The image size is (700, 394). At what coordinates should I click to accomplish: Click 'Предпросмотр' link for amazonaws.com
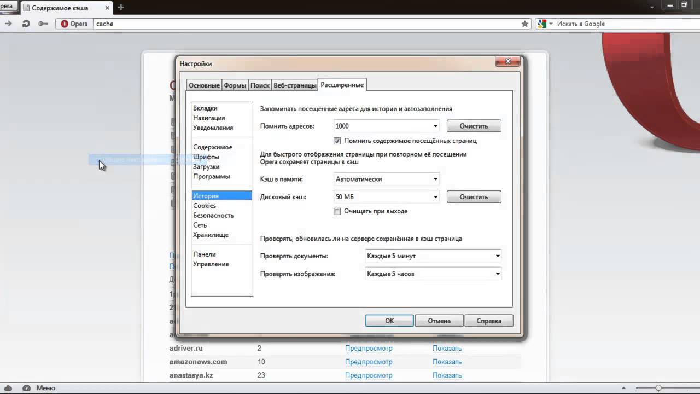point(369,362)
